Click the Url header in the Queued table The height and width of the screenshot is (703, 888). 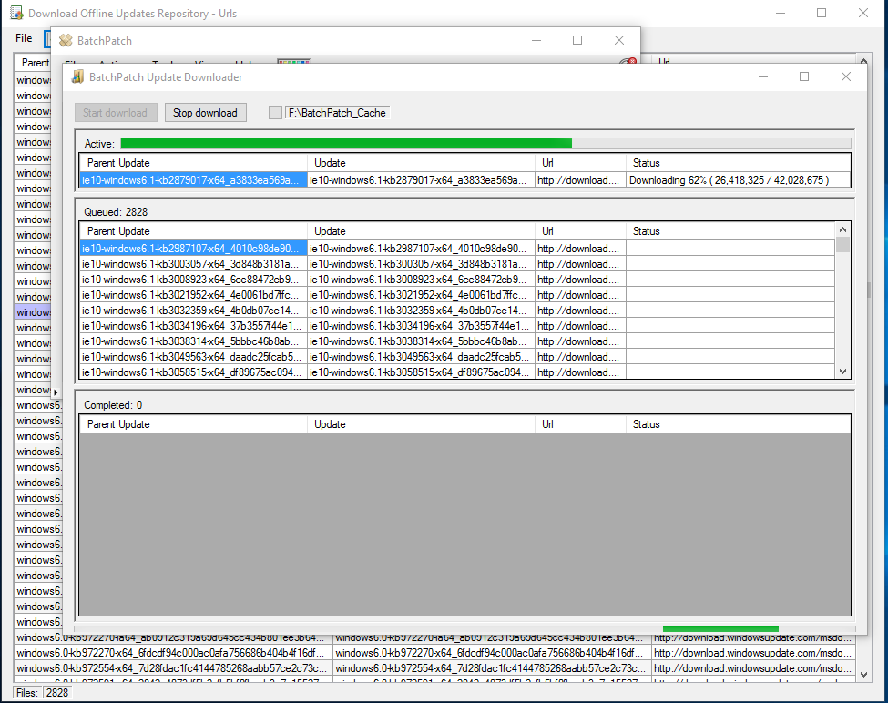pyautogui.click(x=580, y=231)
